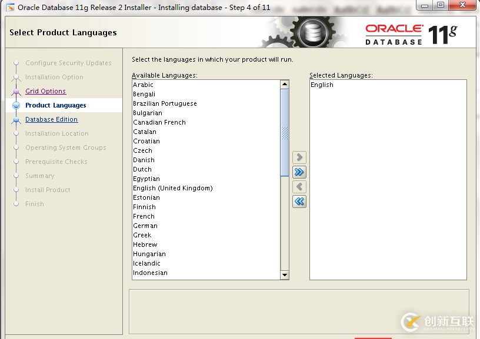Viewport: 480px width, 339px height.
Task: Select Arabic in Available Languages
Action: tap(206, 85)
